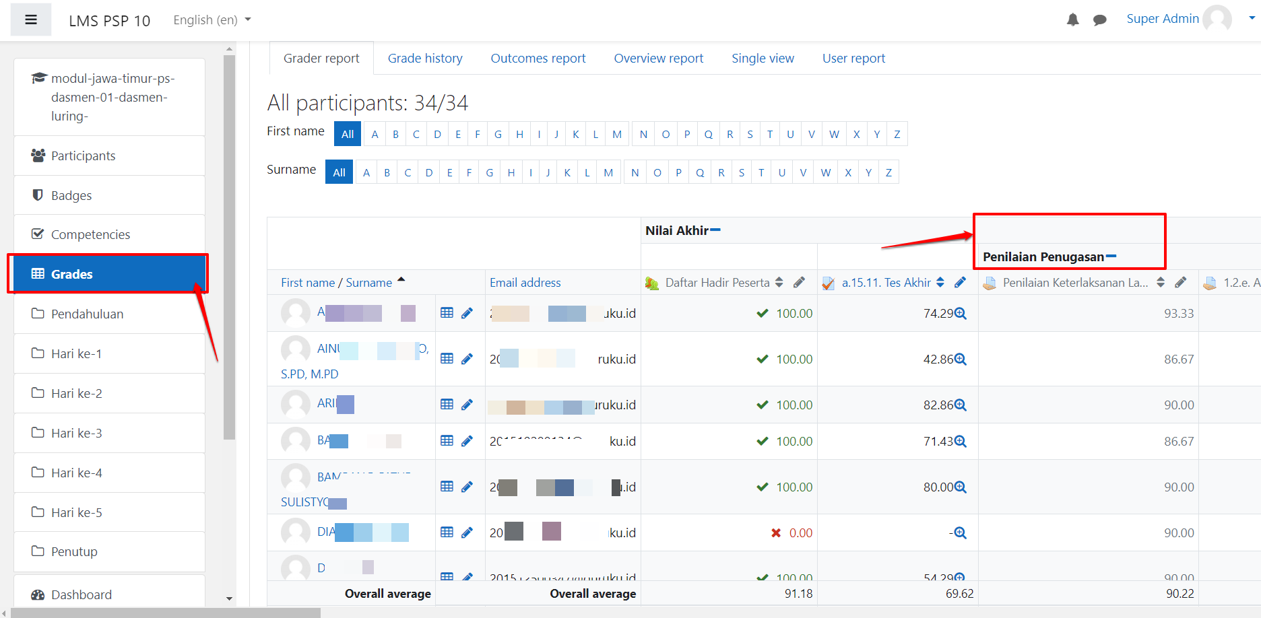Open user grade report for AIN row
The height and width of the screenshot is (618, 1261).
coord(447,359)
